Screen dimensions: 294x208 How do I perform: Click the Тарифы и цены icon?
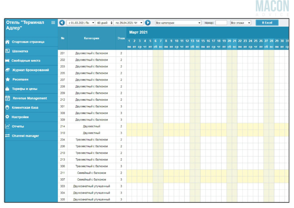(7, 89)
